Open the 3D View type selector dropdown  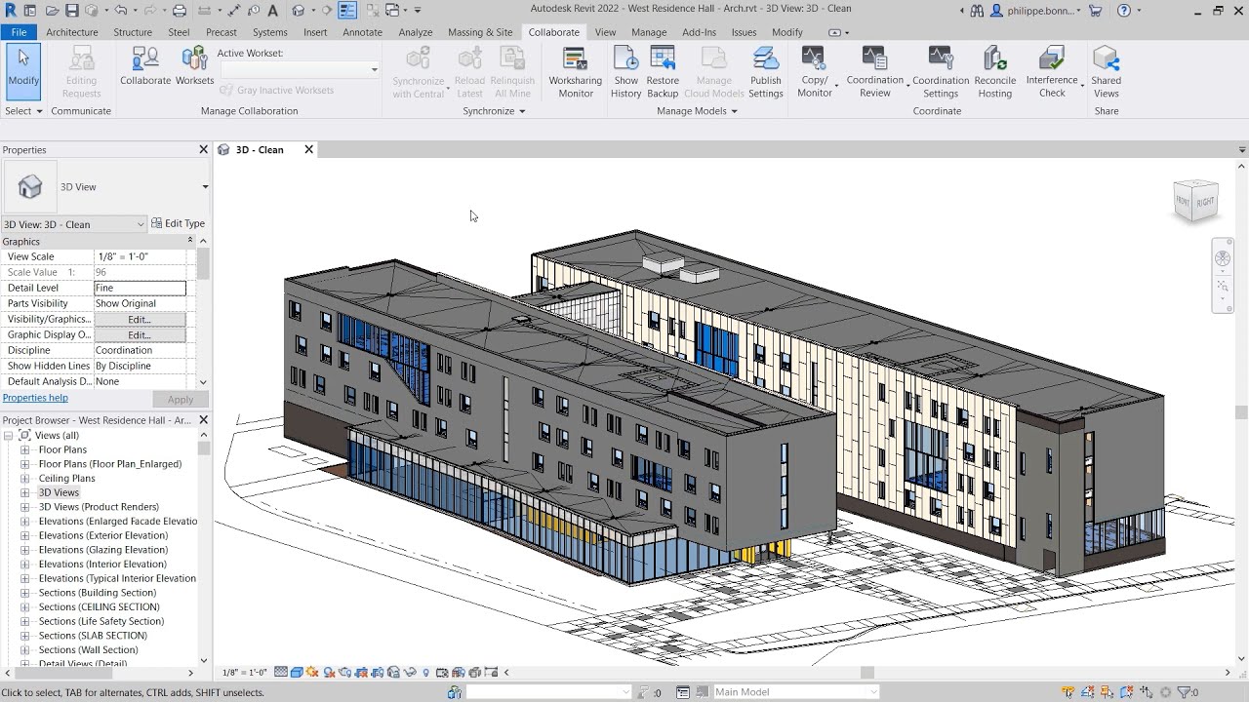pos(205,187)
